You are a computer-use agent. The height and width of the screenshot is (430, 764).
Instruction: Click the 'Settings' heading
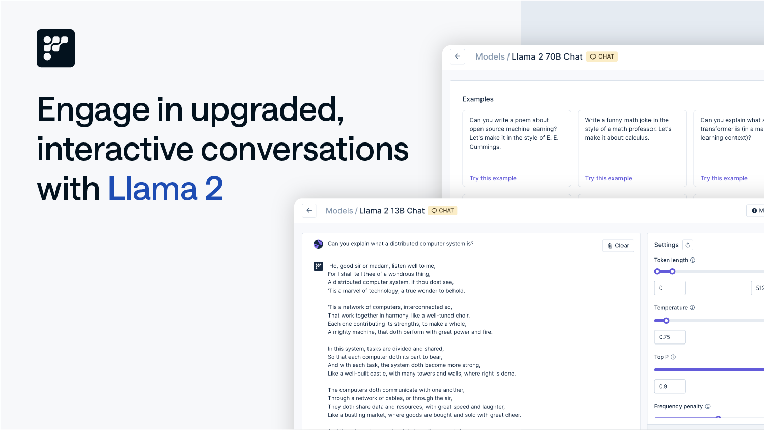click(x=666, y=245)
